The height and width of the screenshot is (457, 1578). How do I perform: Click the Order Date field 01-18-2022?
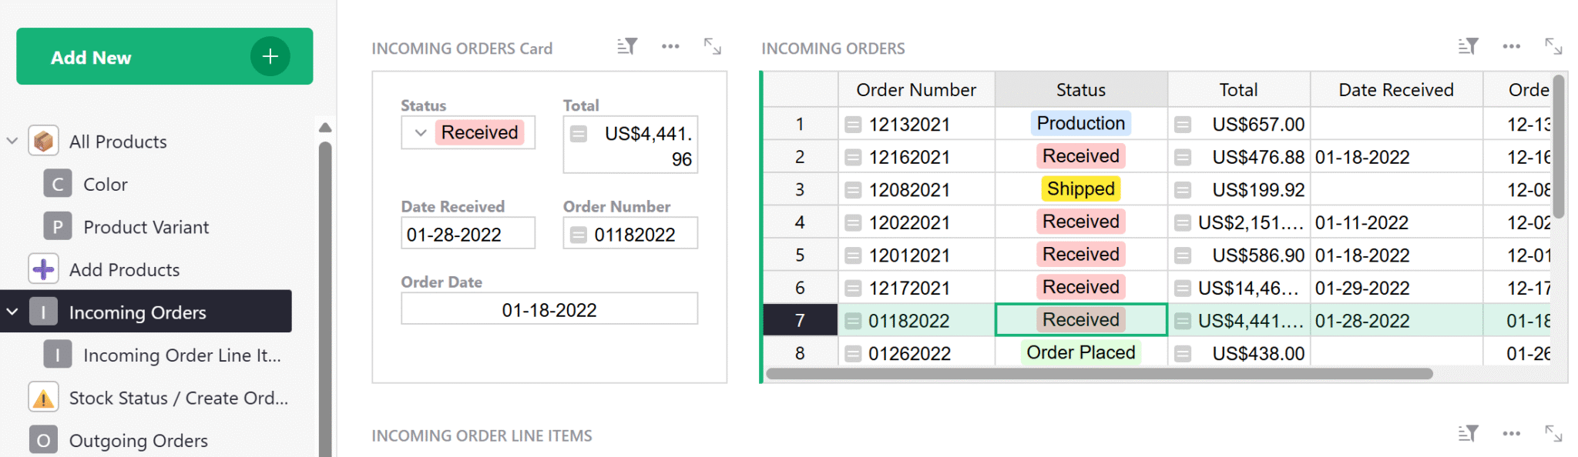(x=549, y=309)
